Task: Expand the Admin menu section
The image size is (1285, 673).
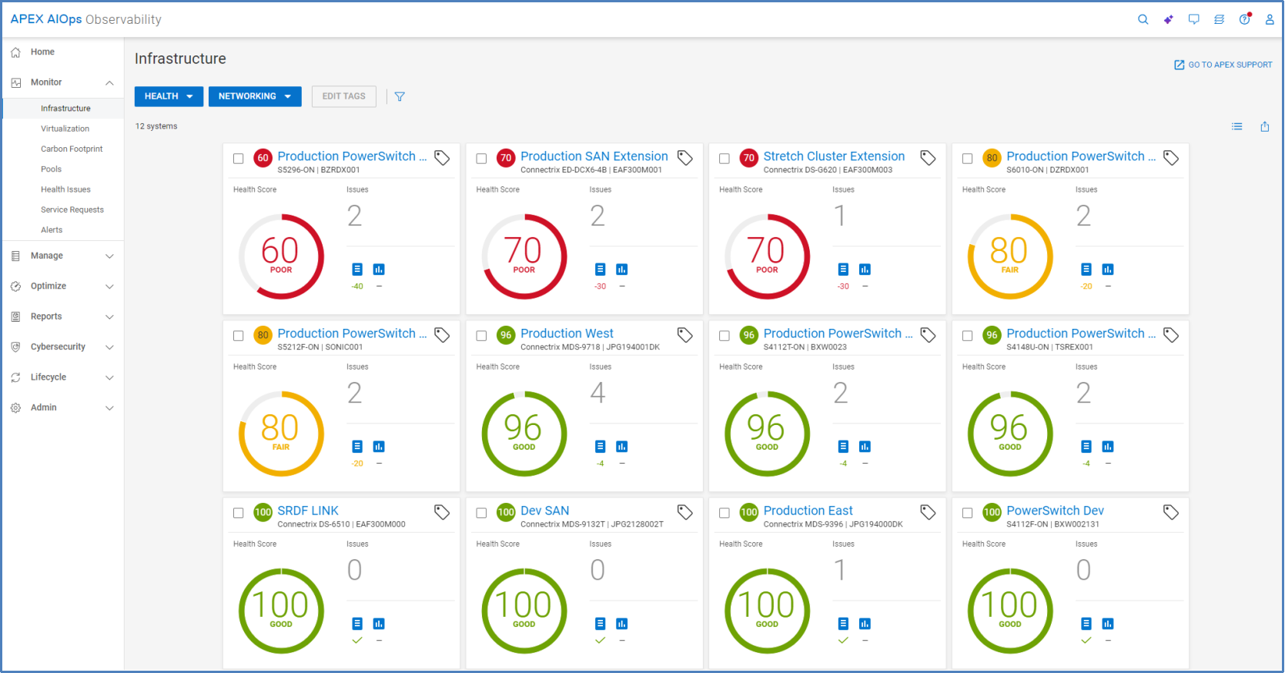Action: click(109, 408)
